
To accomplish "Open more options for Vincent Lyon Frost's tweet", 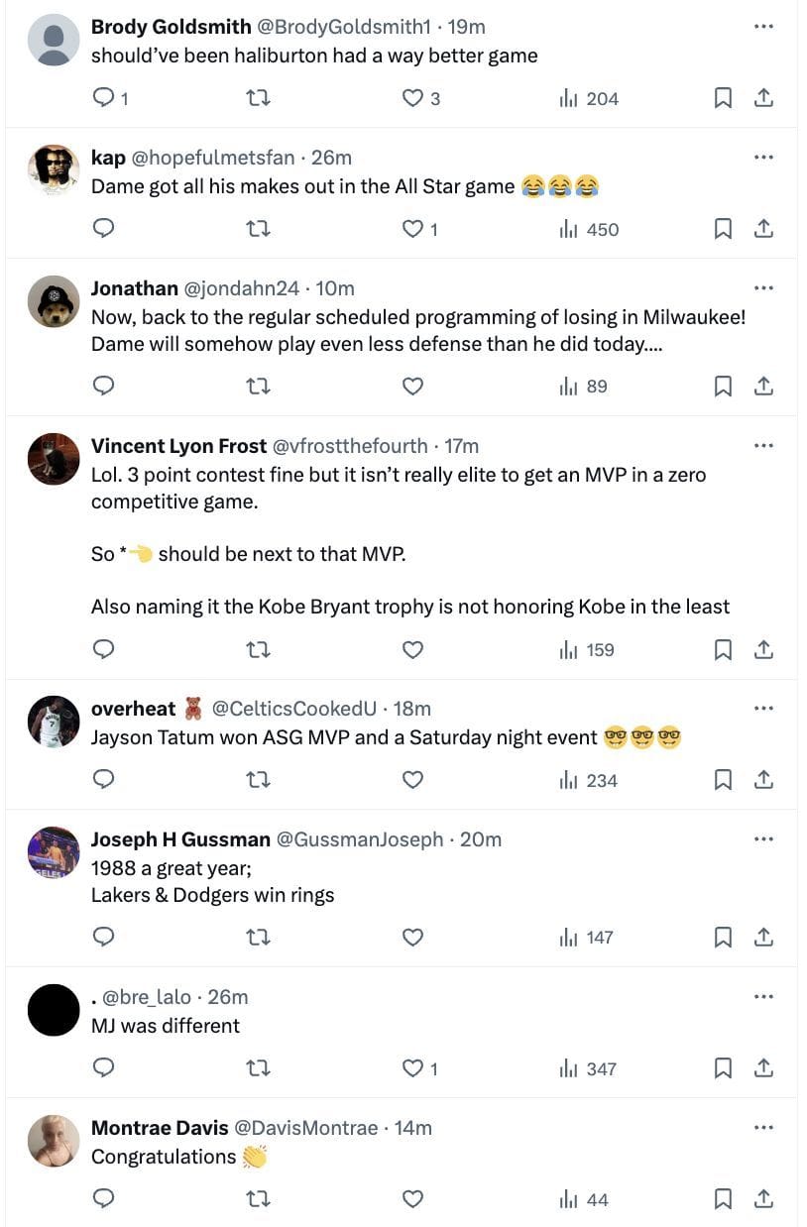I will pos(763,445).
